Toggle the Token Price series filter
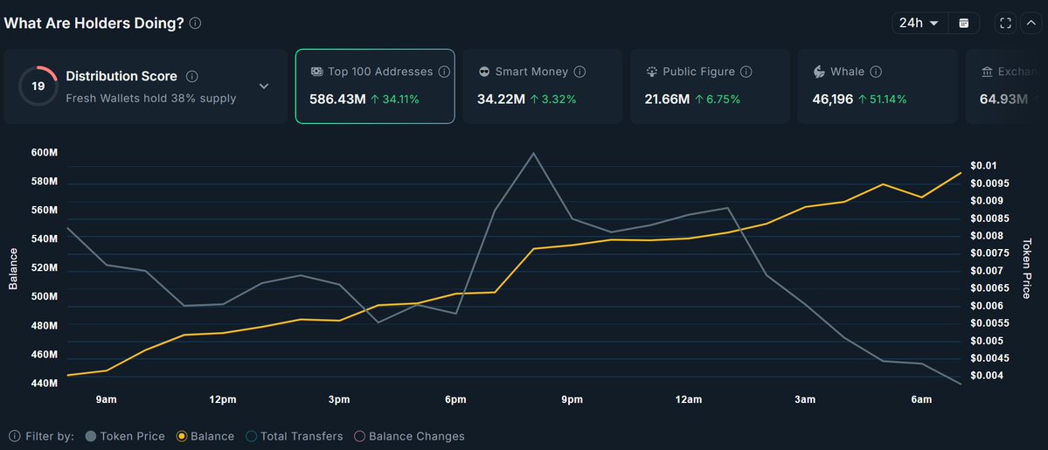The width and height of the screenshot is (1048, 450). (125, 436)
